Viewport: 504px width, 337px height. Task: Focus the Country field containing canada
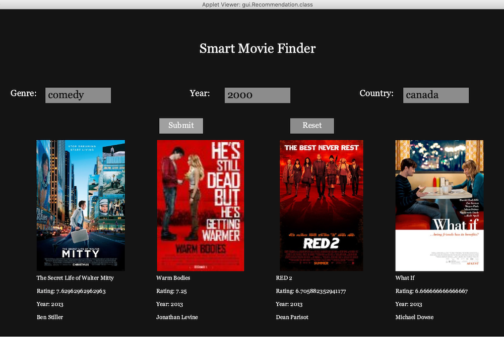(x=435, y=95)
